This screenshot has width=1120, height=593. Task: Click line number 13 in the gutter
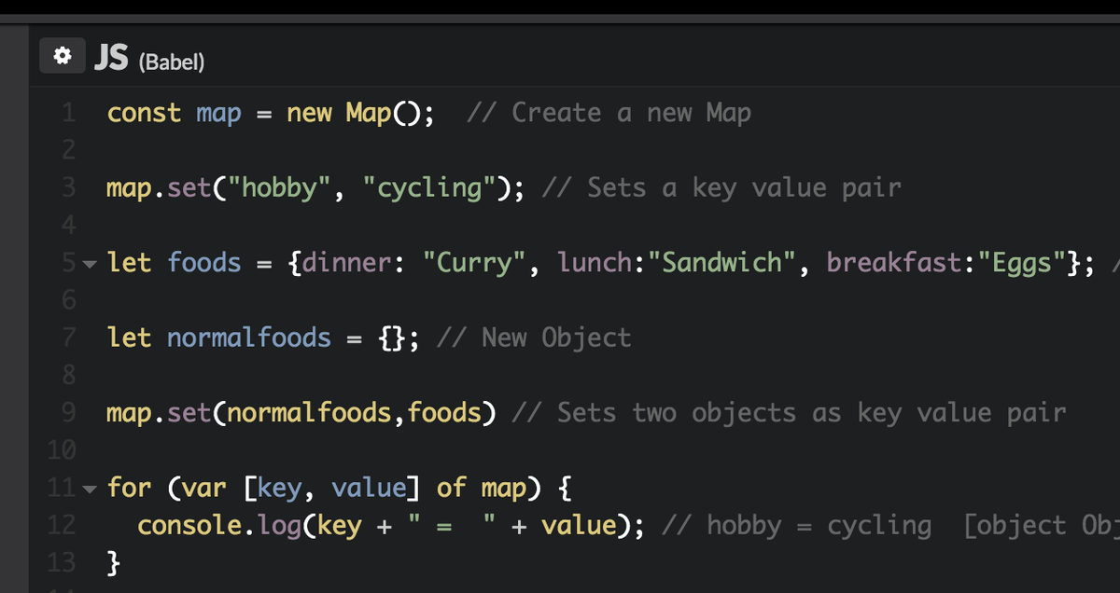click(x=61, y=562)
